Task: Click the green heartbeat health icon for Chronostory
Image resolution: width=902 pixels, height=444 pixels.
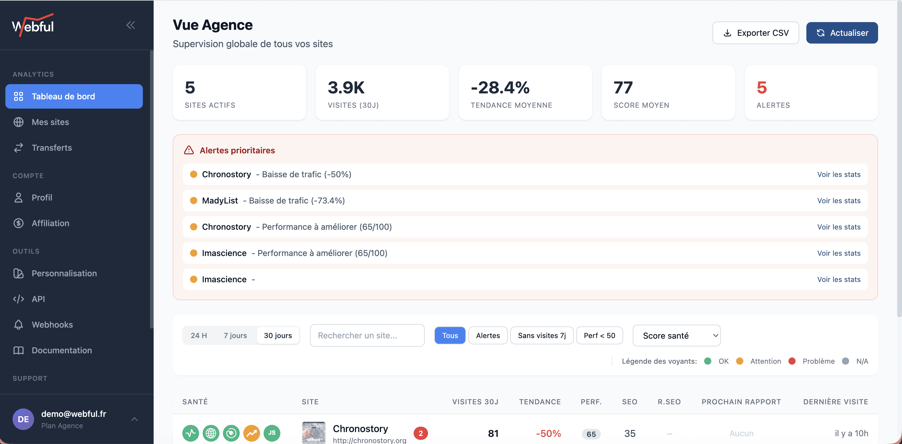Action: click(x=190, y=433)
